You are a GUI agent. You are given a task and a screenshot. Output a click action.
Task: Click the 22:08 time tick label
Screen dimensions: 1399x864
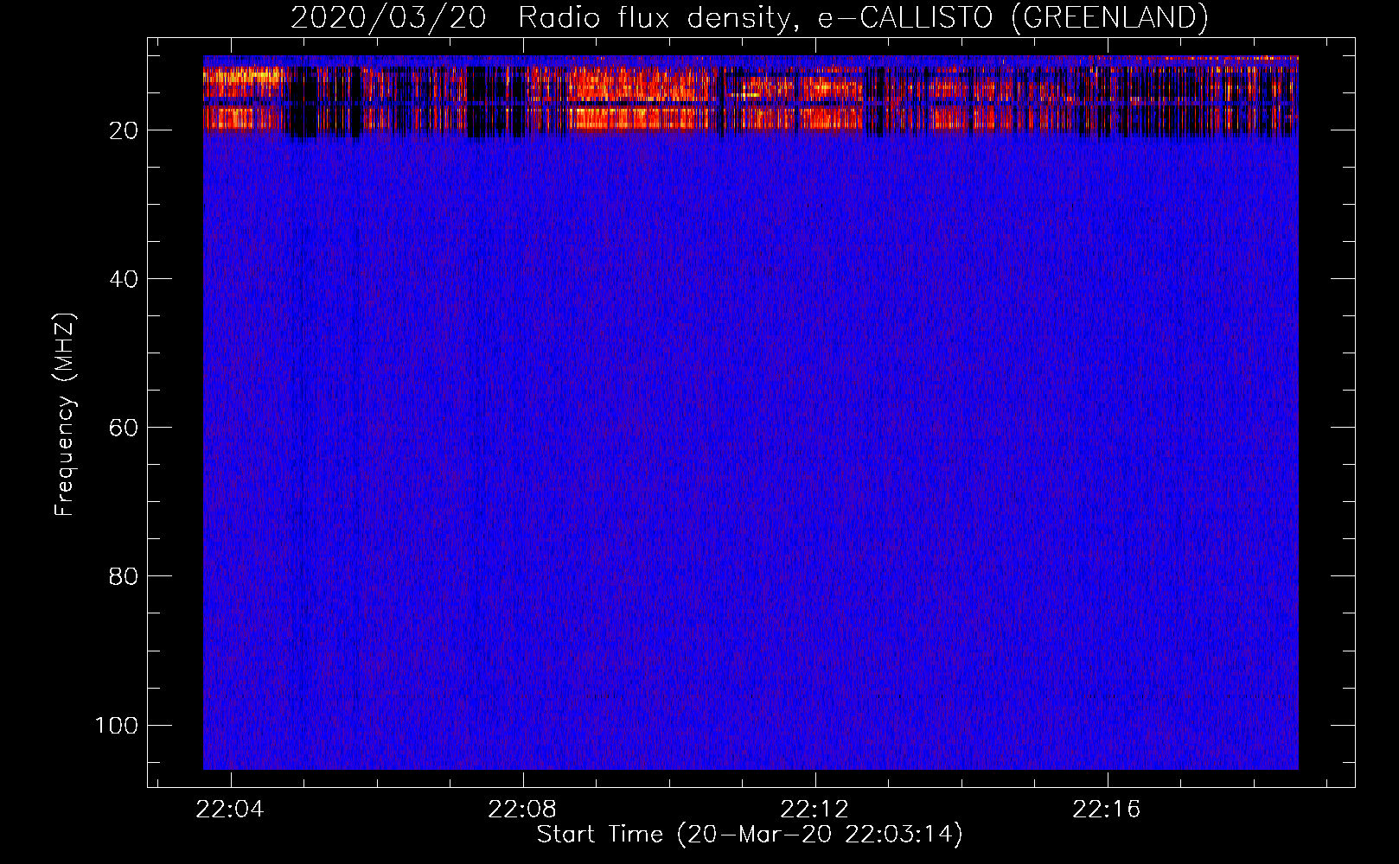(522, 810)
